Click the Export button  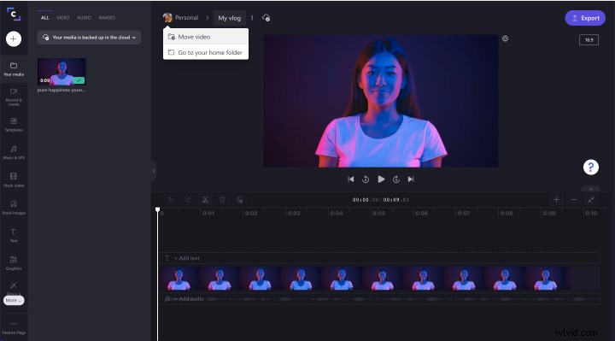(x=585, y=18)
